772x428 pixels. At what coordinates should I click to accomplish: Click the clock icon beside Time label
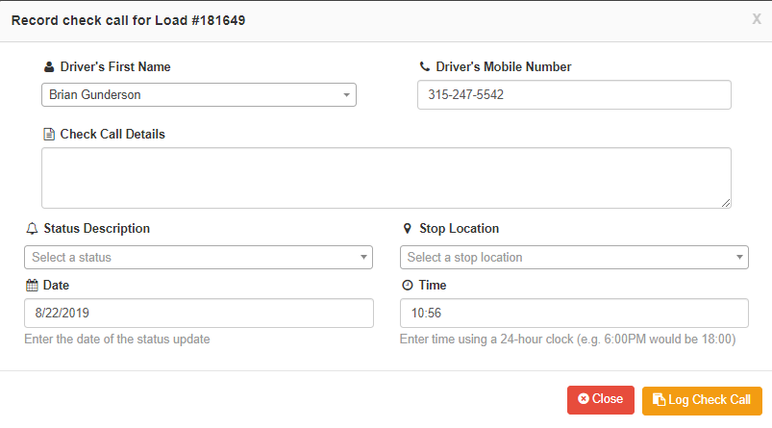pos(408,286)
